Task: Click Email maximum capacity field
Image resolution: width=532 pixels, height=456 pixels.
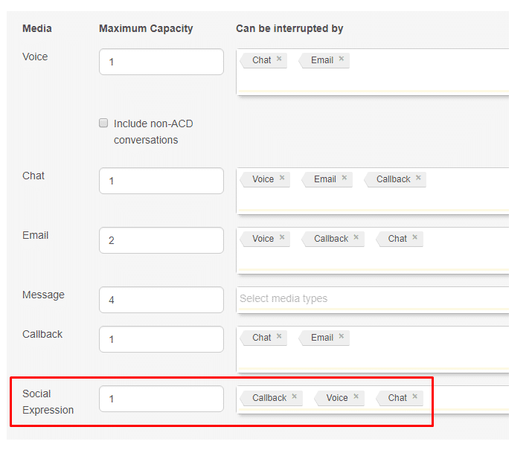Action: pyautogui.click(x=161, y=240)
